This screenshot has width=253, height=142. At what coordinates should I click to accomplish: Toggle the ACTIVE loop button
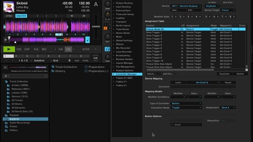click(x=86, y=49)
